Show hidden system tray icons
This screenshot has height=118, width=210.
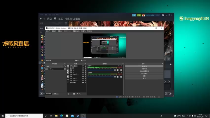[x=187, y=116]
